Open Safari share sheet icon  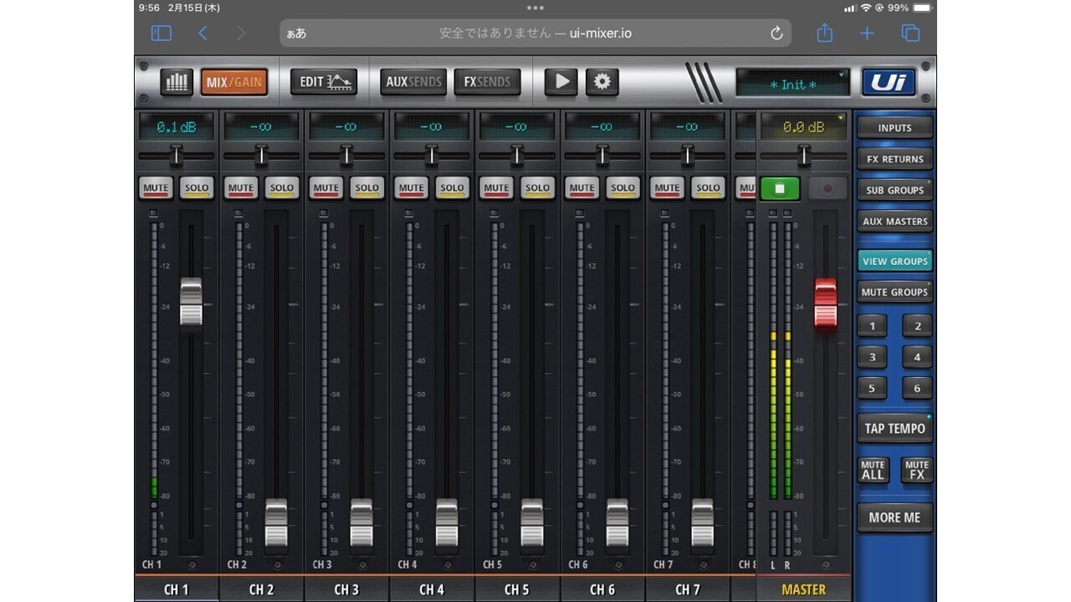tap(825, 33)
